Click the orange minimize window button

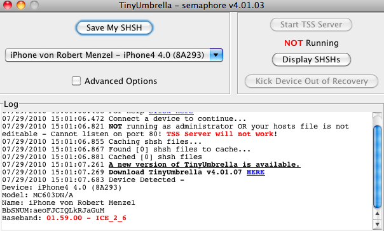(x=21, y=5)
